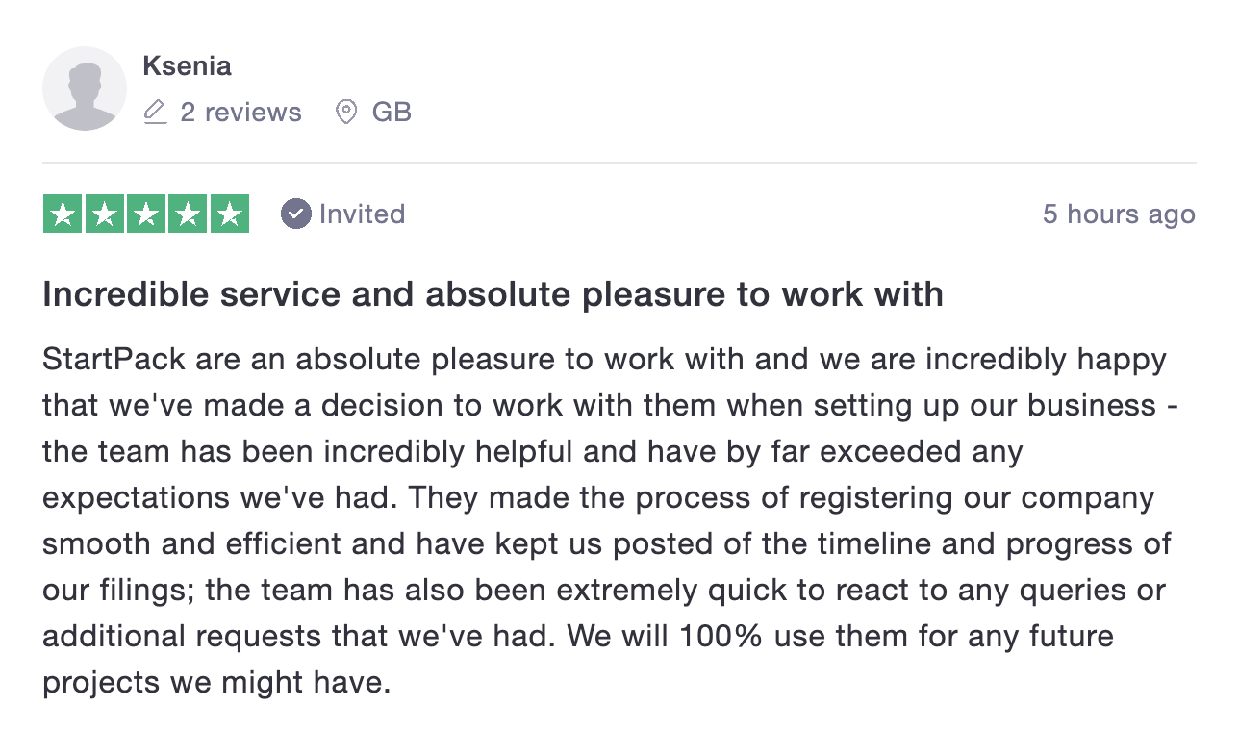Click the location pin icon
This screenshot has width=1239, height=731.
(x=346, y=113)
